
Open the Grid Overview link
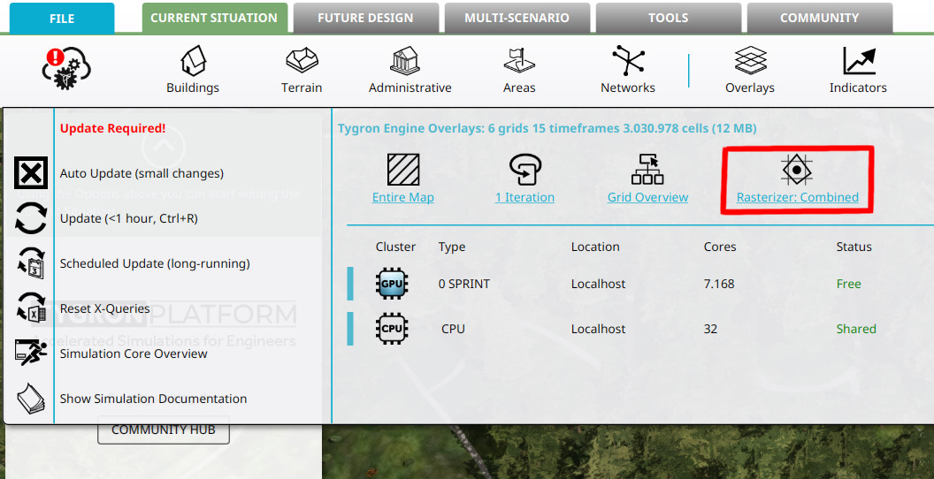point(647,197)
